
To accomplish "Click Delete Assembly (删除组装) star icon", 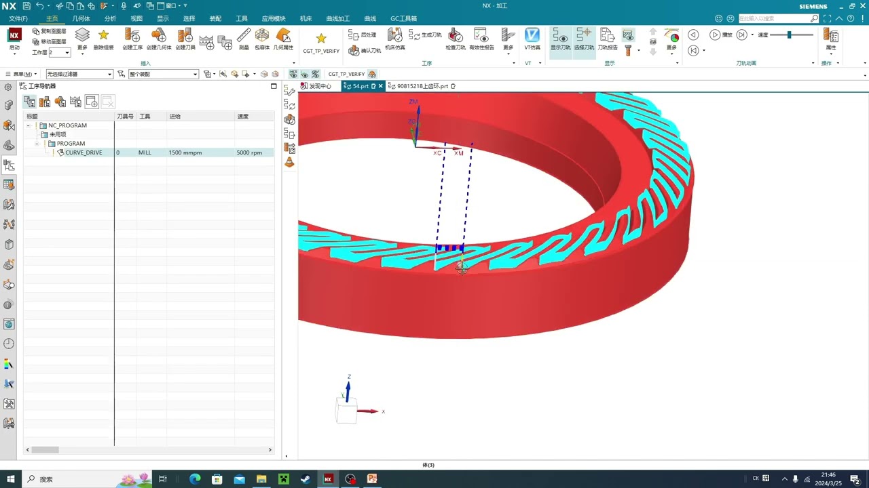I will coord(103,35).
